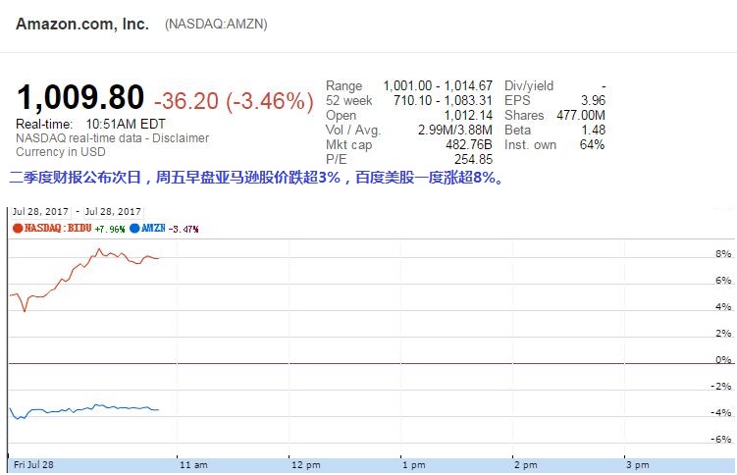The height and width of the screenshot is (475, 737).
Task: Select the Range value 1,001.00 - 1,014.67
Action: pos(438,85)
